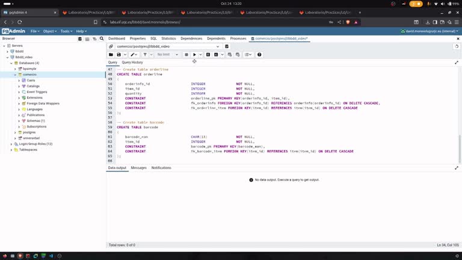Expand the Data output panel with arrow
Image resolution: width=462 pixels, height=260 pixels.
[x=457, y=168]
